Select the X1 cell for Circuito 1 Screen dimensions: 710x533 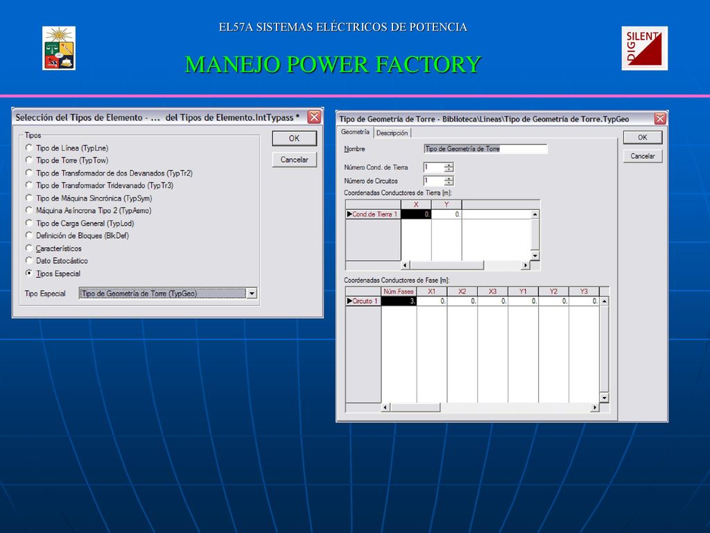pos(431,301)
